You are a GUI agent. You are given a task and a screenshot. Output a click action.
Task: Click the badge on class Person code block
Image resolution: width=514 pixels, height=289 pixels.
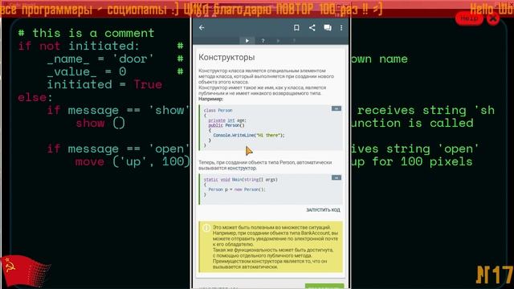(x=336, y=108)
